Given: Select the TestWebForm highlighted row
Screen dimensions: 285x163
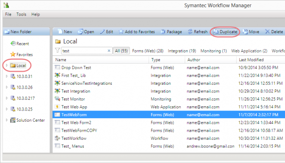Looking at the screenshot, I should (169, 115).
